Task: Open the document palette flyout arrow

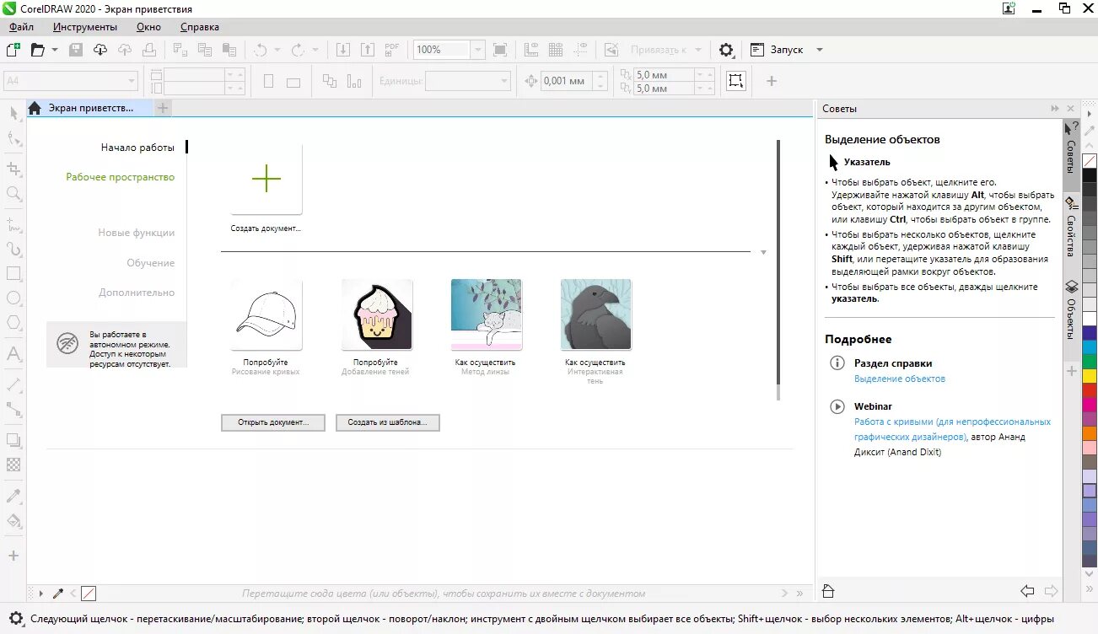Action: [x=40, y=594]
